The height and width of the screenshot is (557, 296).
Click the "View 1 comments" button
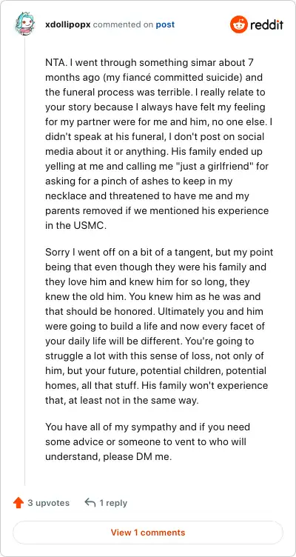[x=148, y=533]
